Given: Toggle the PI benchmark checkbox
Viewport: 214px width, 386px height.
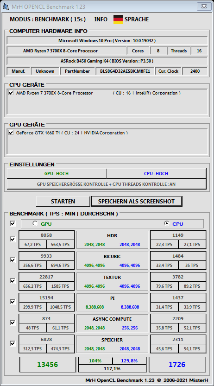Looking at the screenshot, I should point(13,302).
